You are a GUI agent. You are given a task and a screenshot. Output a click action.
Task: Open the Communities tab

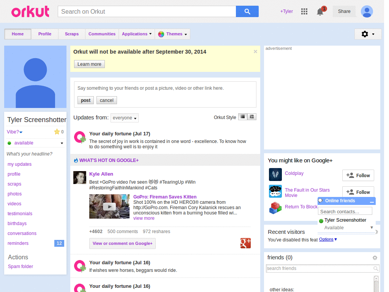pyautogui.click(x=102, y=34)
